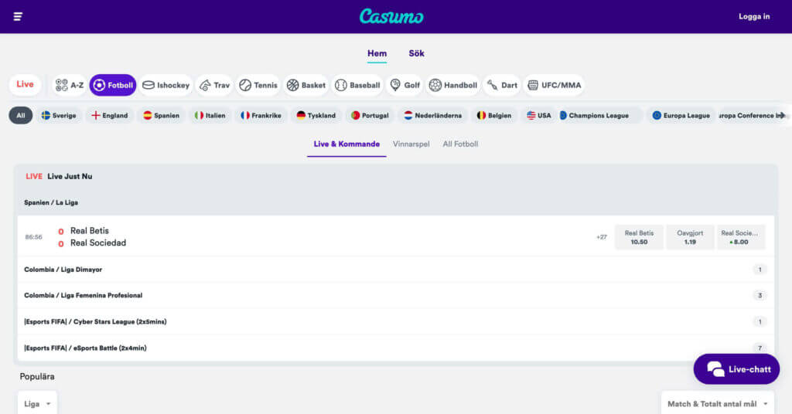Open Match & Totalt antal mål dropdown
Screen dimensions: 792x414
717,403
